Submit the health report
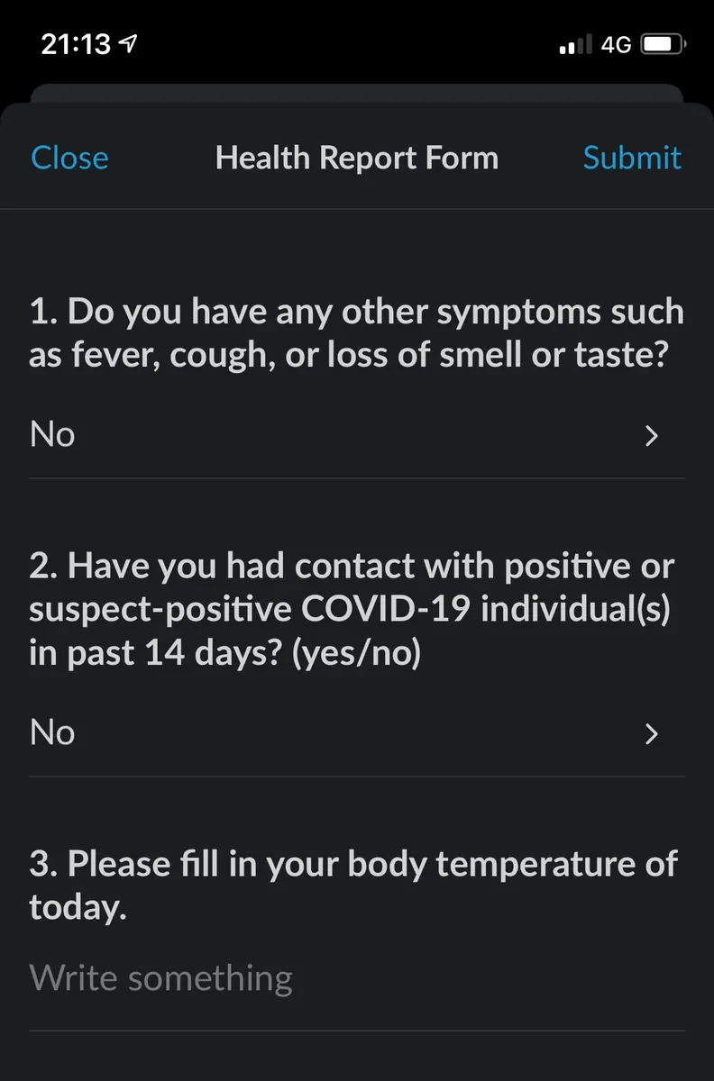714x1081 pixels. [x=632, y=159]
